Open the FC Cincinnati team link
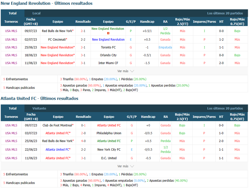Image resolution: width=249 pixels, height=189 pixels. pos(57,40)
